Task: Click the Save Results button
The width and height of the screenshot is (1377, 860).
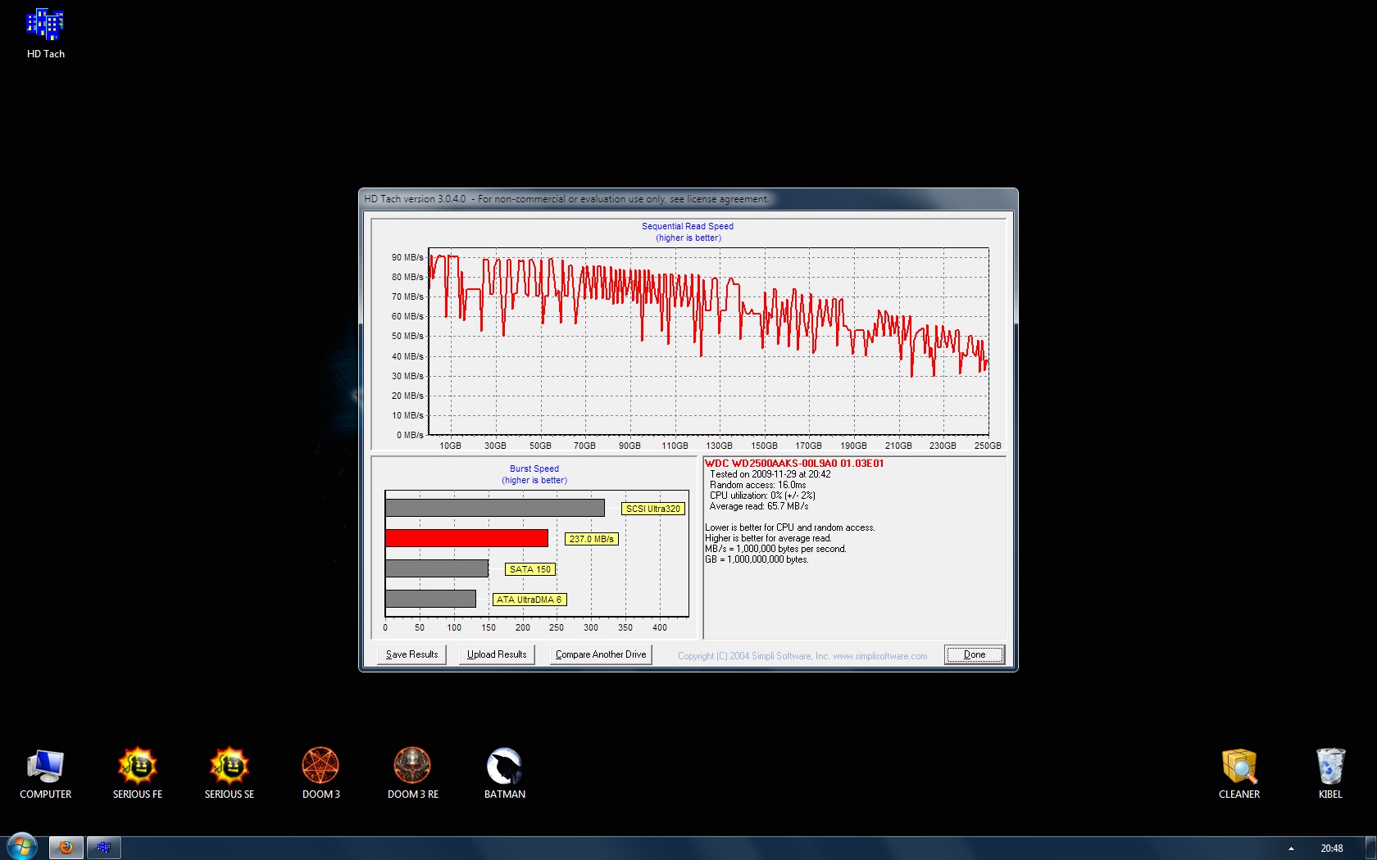Action: pos(411,654)
